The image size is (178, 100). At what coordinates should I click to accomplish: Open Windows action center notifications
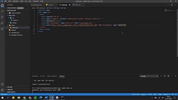pos(175,97)
